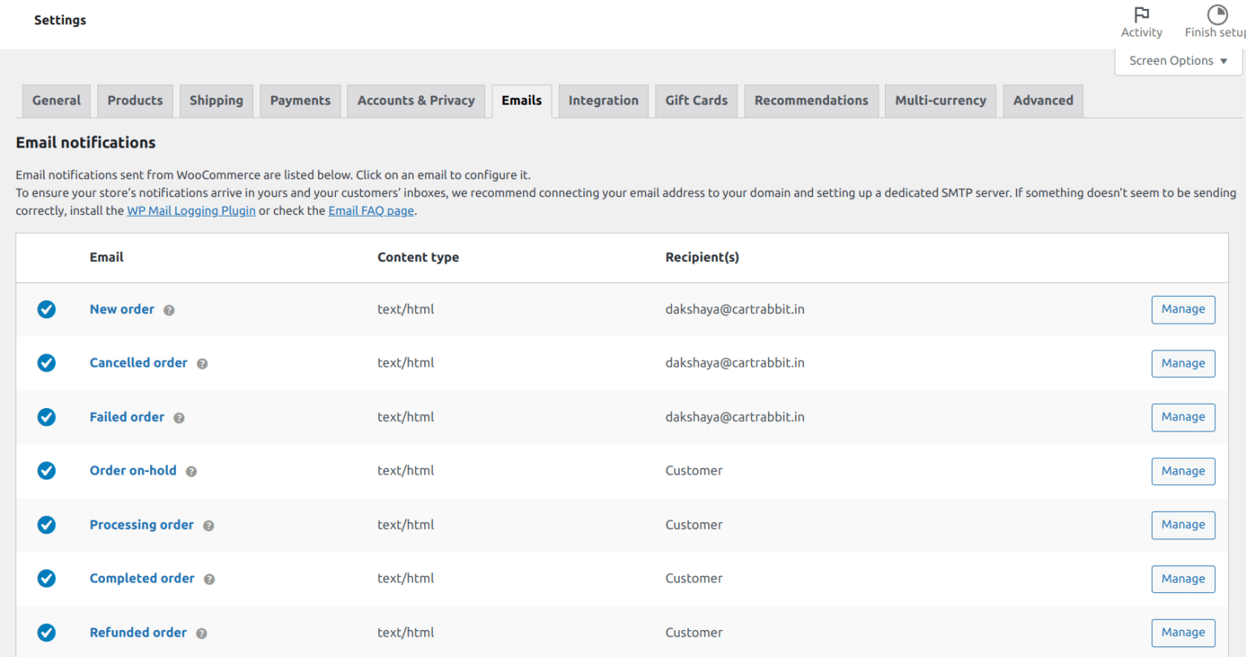Image resolution: width=1246 pixels, height=657 pixels.
Task: Open help tooltip beside Cancelled order
Action: click(x=200, y=363)
